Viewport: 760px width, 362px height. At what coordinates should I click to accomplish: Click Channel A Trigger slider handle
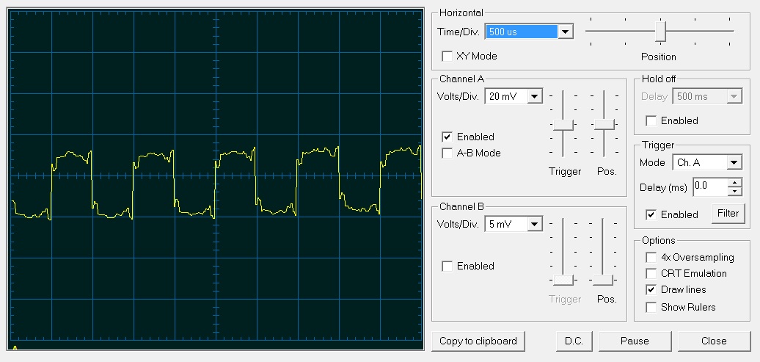pyautogui.click(x=563, y=125)
